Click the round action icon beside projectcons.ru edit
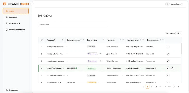This screenshot has height=93, width=189. (172, 68)
